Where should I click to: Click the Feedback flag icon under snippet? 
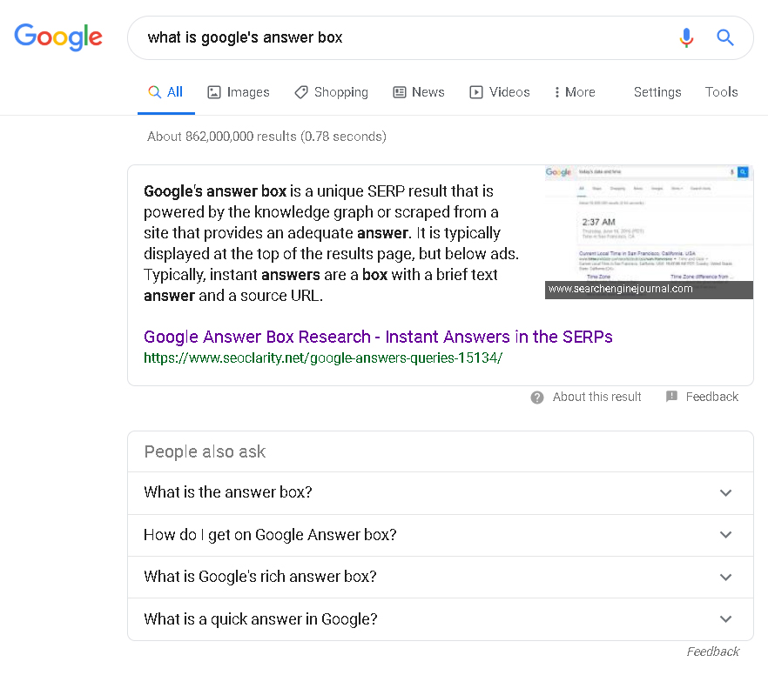click(671, 397)
